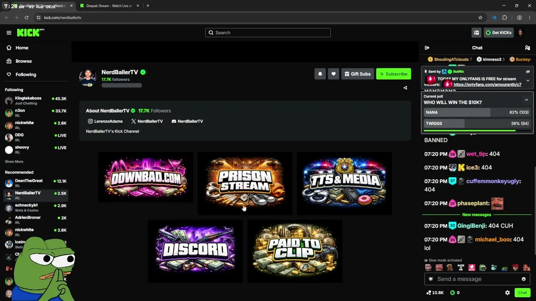Open the hamburger sidebar menu
Screen dimensions: 536x301
coord(9,33)
